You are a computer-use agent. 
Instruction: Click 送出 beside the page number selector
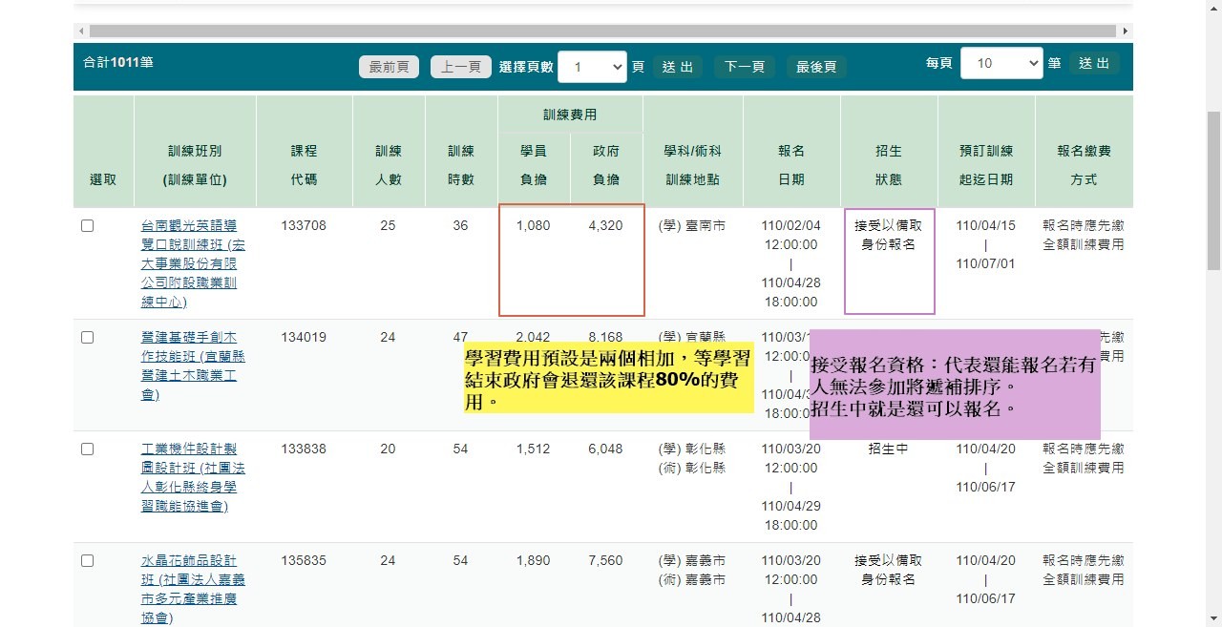click(x=677, y=67)
